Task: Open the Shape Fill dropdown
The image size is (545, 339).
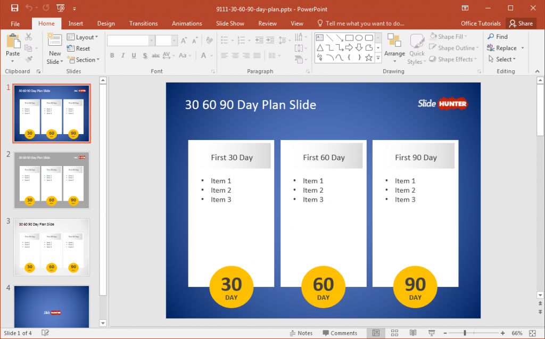Action: pyautogui.click(x=451, y=36)
